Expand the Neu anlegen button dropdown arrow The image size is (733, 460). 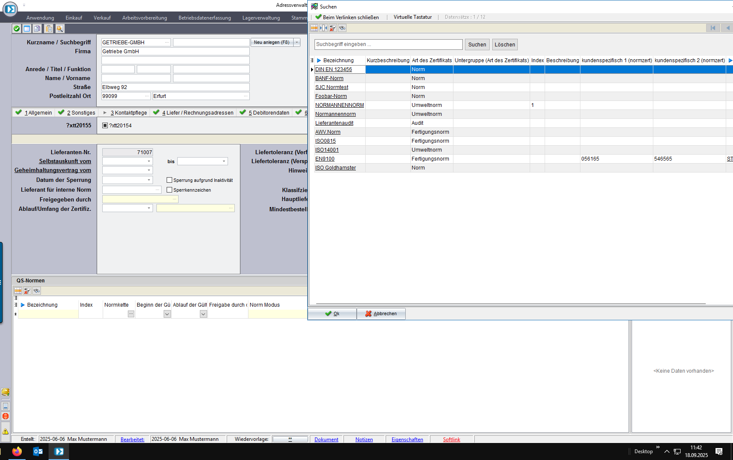coord(297,43)
